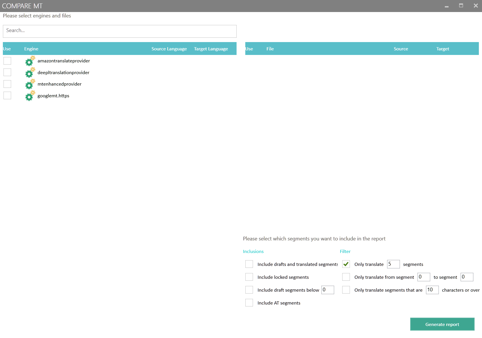Image resolution: width=482 pixels, height=338 pixels.
Task: Maximize the Compare MT window
Action: point(461,5)
